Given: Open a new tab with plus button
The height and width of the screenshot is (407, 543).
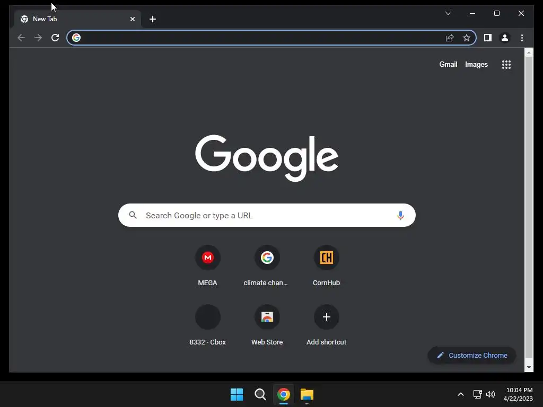Looking at the screenshot, I should point(153,19).
